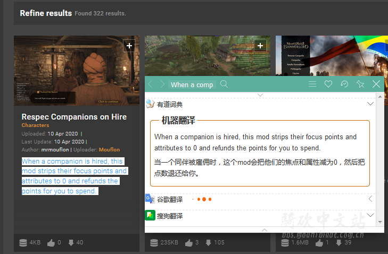Go forward in the translation popup history

click(162, 84)
